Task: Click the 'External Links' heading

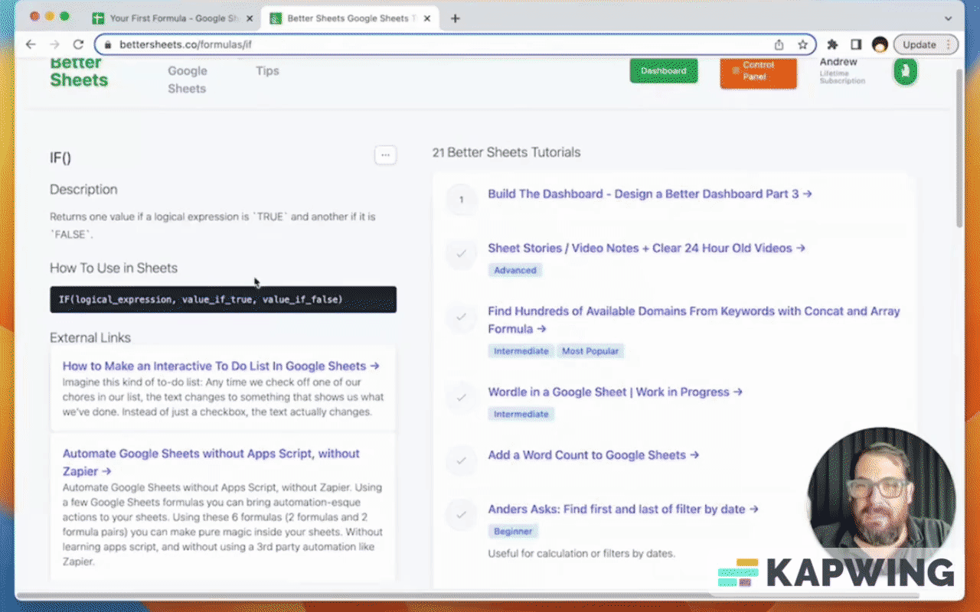Action: 90,337
